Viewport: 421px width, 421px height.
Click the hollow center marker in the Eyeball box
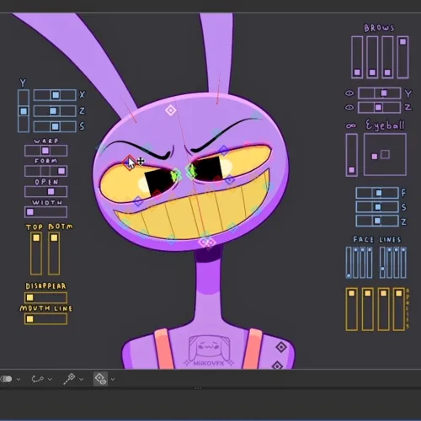pos(385,154)
